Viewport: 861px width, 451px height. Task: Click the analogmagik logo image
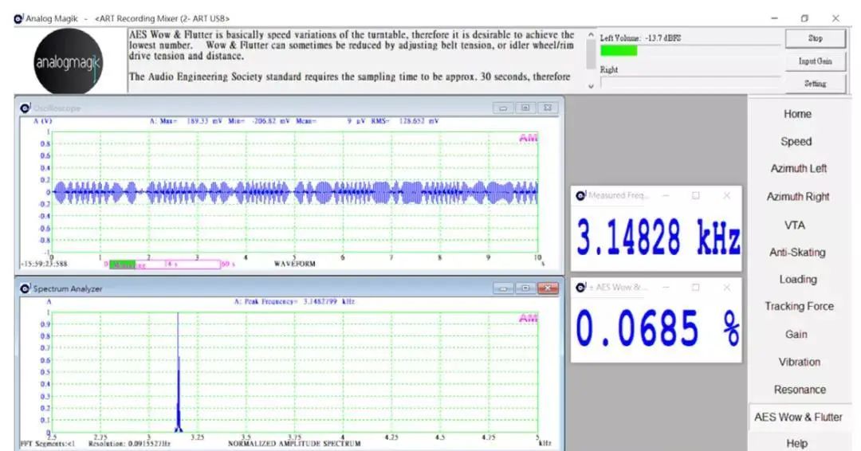tap(68, 61)
